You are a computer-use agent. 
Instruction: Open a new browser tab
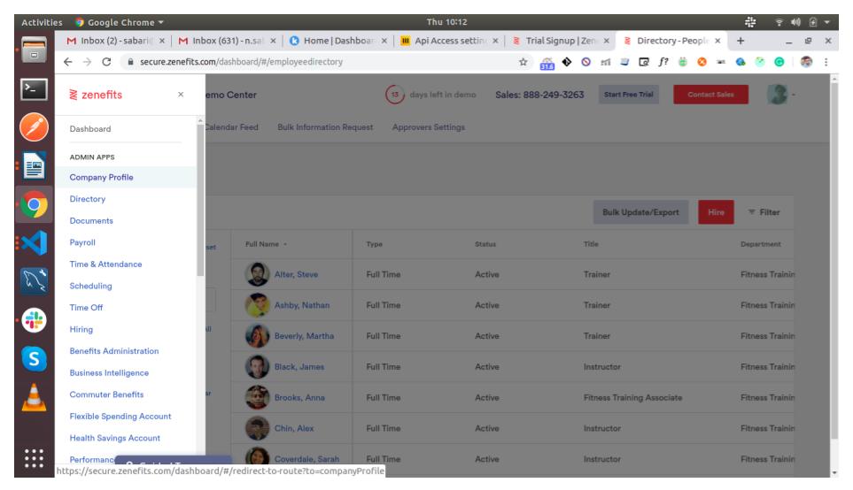click(x=741, y=41)
